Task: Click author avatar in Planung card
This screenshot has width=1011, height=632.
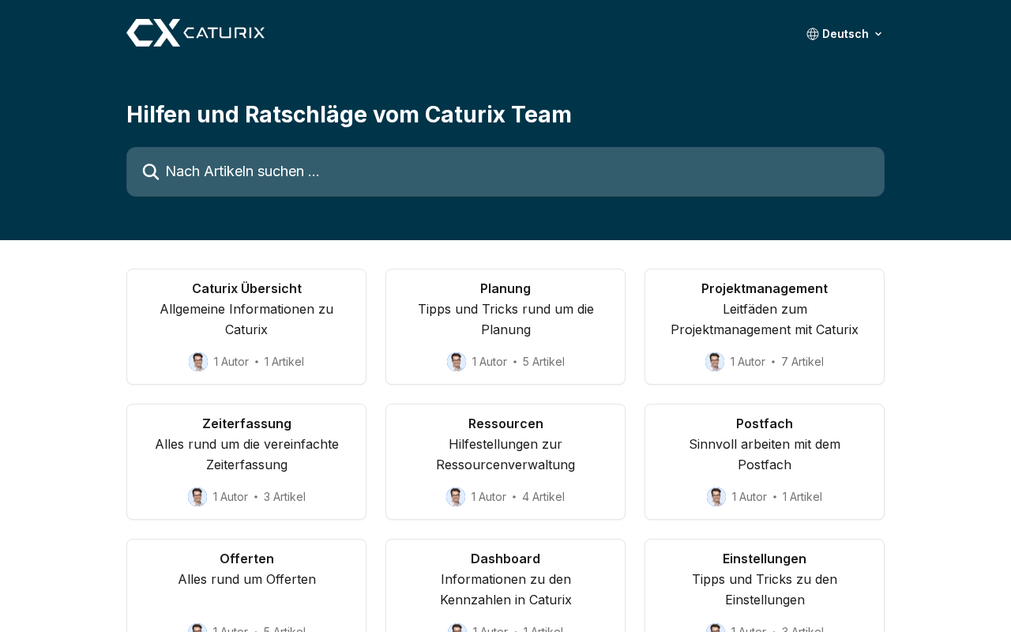Action: tap(457, 362)
